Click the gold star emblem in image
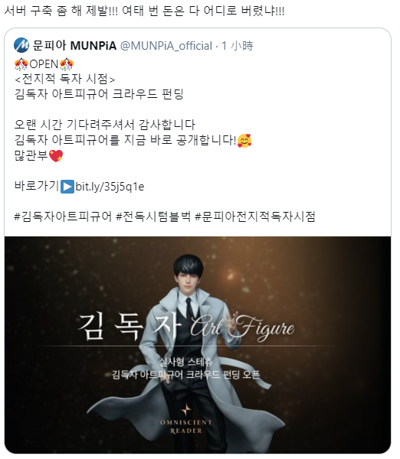 click(x=186, y=409)
